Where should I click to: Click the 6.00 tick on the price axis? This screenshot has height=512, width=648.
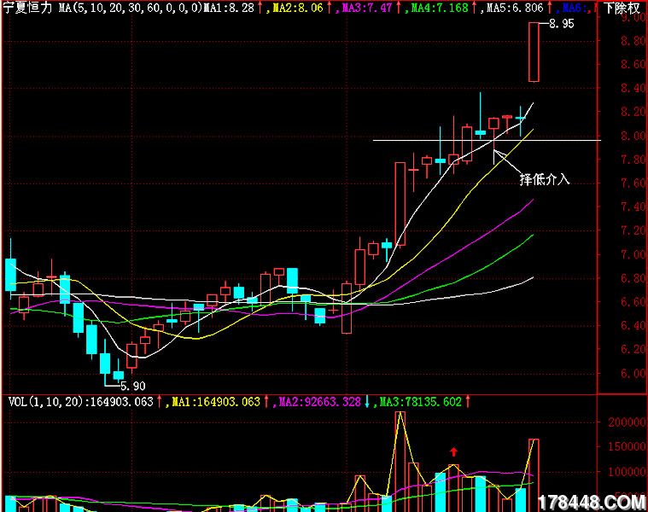[633, 373]
